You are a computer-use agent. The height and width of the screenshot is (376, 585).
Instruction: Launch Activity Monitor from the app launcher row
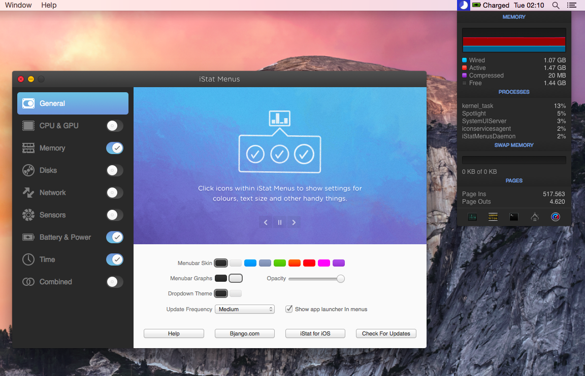[x=472, y=217]
